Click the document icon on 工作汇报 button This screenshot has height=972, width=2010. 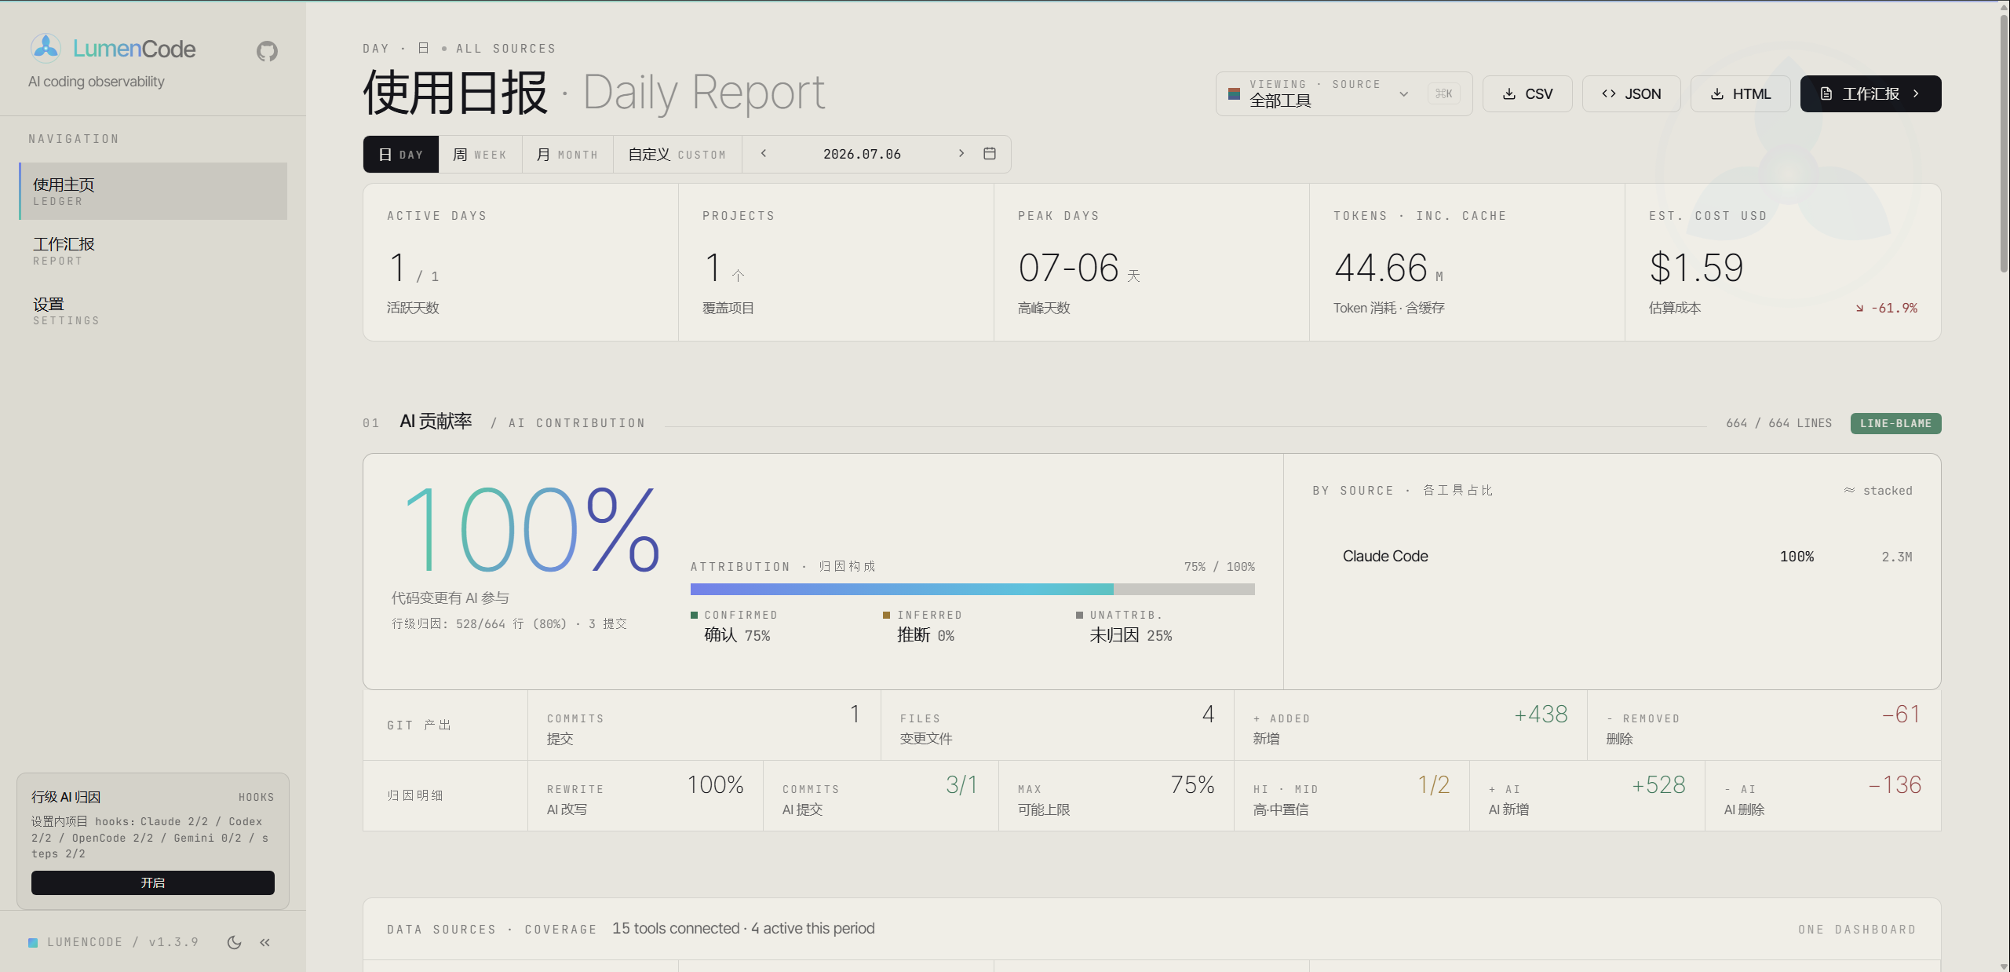pyautogui.click(x=1826, y=94)
